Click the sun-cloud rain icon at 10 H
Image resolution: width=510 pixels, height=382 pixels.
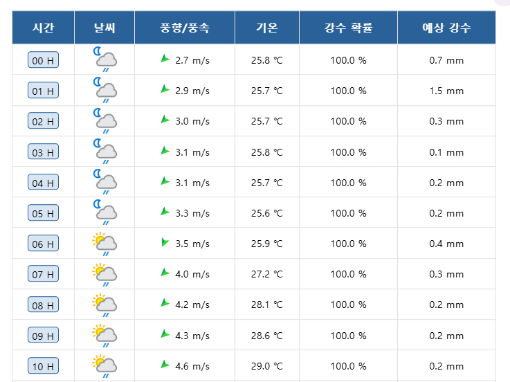(104, 365)
